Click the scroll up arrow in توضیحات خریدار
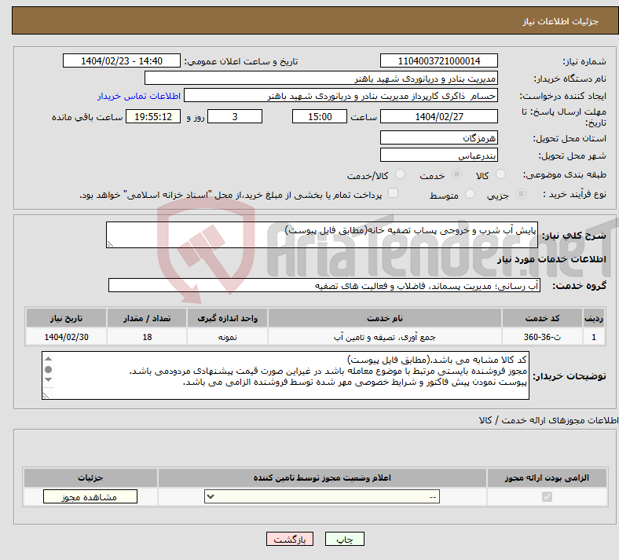Screen dimensions: 619x560 [x=48, y=359]
